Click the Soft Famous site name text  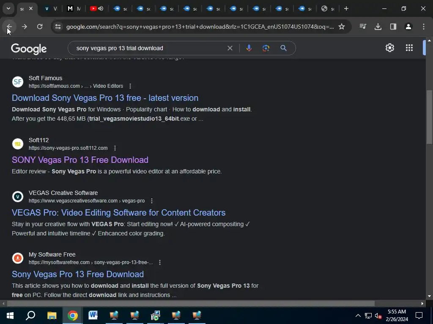coord(46,78)
